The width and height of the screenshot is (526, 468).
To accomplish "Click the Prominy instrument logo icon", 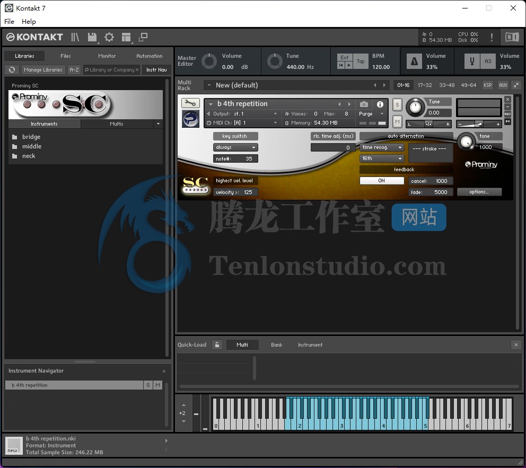I will (190, 119).
